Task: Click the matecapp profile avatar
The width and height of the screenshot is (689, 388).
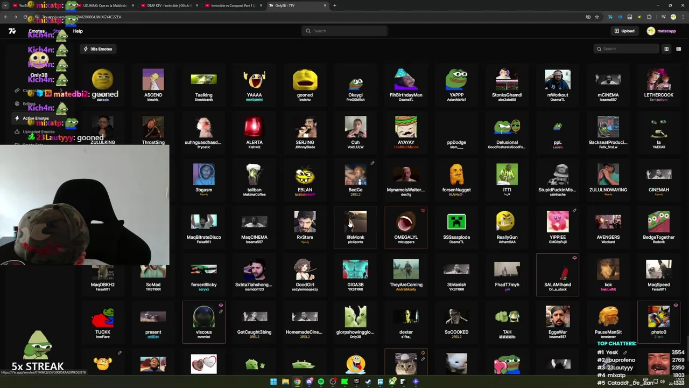Action: pyautogui.click(x=651, y=31)
